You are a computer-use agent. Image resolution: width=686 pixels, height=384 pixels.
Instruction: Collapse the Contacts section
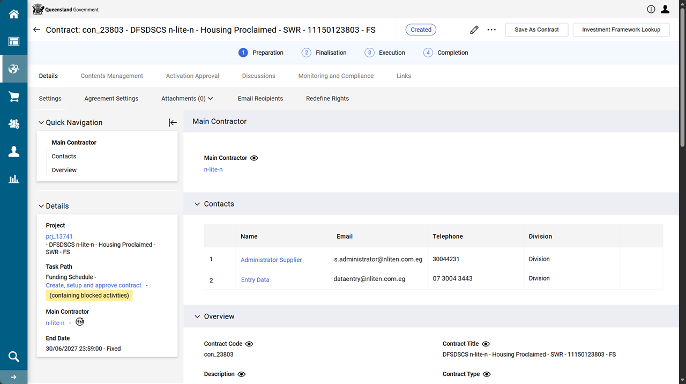click(197, 204)
